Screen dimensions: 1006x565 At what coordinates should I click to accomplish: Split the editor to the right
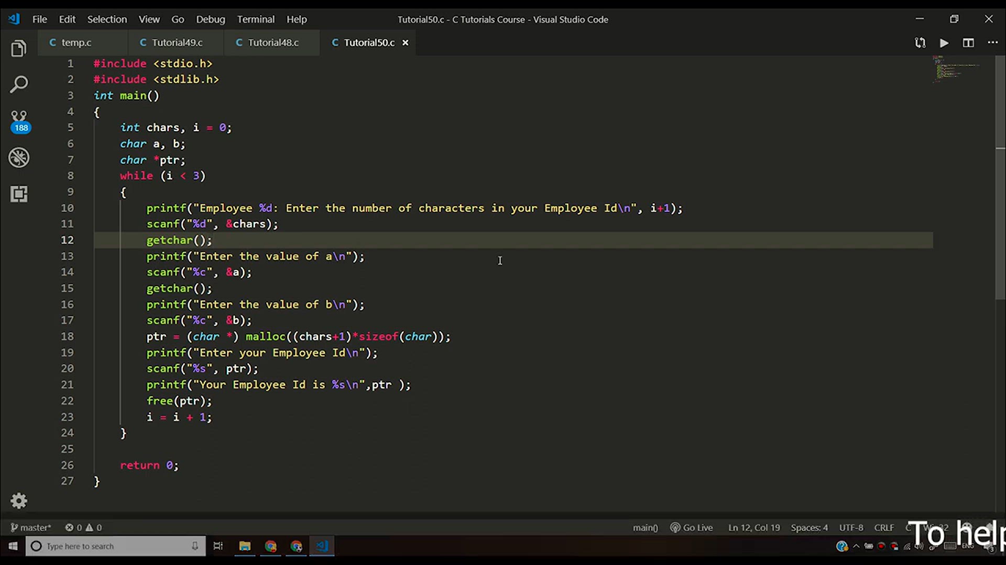[x=968, y=43]
